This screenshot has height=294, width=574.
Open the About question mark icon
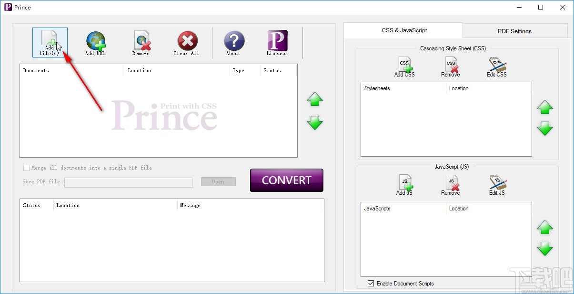(x=233, y=42)
